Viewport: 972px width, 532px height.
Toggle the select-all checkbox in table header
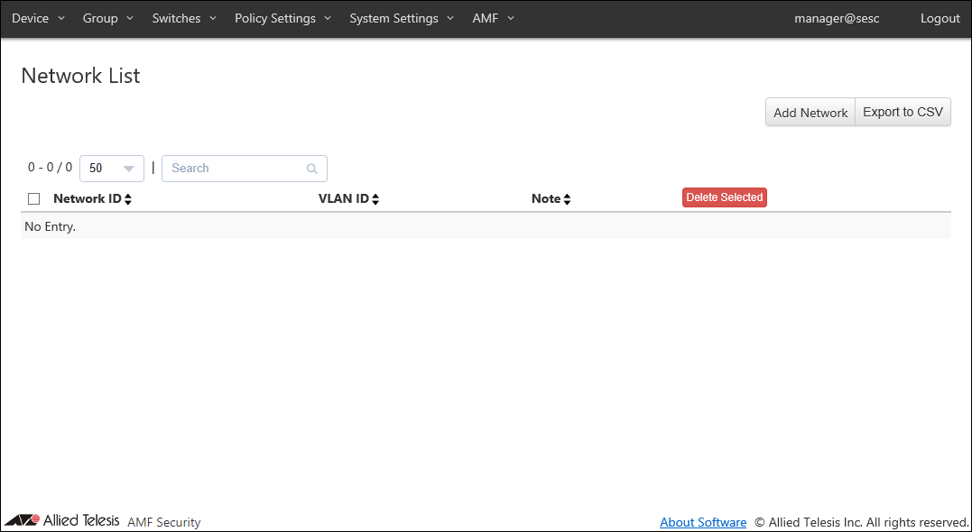[x=34, y=199]
